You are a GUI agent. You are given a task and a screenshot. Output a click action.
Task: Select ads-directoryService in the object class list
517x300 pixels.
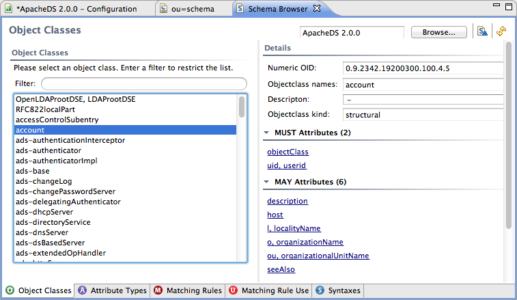[x=53, y=222]
